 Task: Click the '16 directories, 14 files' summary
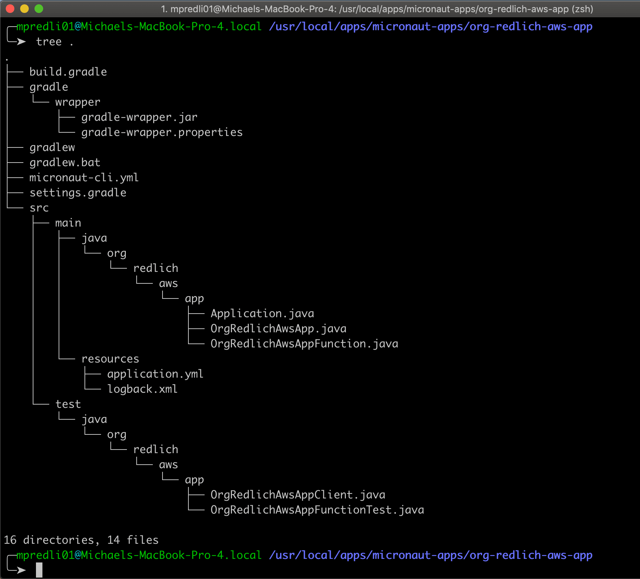click(x=81, y=540)
